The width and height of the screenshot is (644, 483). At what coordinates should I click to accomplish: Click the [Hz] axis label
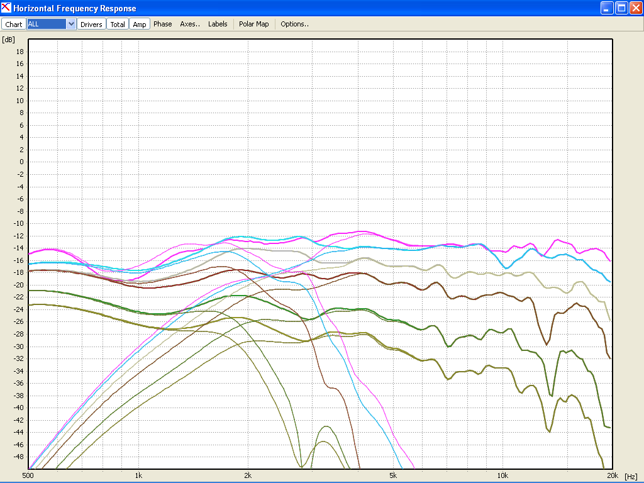coord(631,476)
